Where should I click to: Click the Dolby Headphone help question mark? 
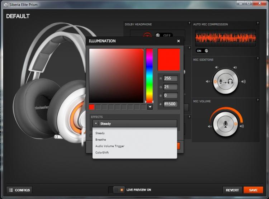(189, 23)
